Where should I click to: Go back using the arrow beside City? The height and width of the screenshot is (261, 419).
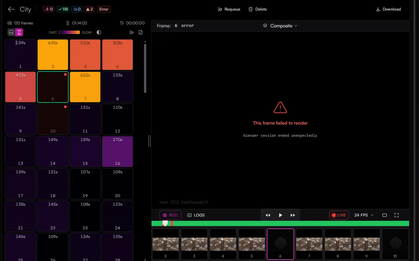(x=11, y=9)
